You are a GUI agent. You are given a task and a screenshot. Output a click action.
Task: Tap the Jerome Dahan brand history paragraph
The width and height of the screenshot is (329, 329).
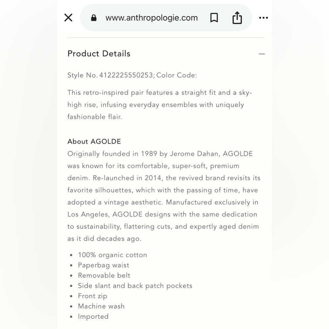click(164, 196)
